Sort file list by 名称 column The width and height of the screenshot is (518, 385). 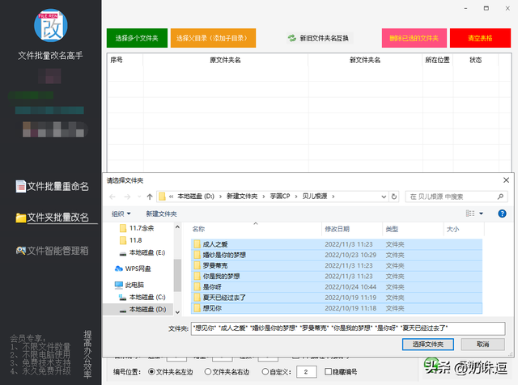click(x=198, y=229)
